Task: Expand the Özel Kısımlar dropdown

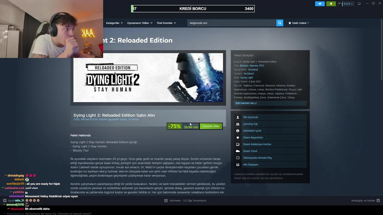Action: click(166, 23)
